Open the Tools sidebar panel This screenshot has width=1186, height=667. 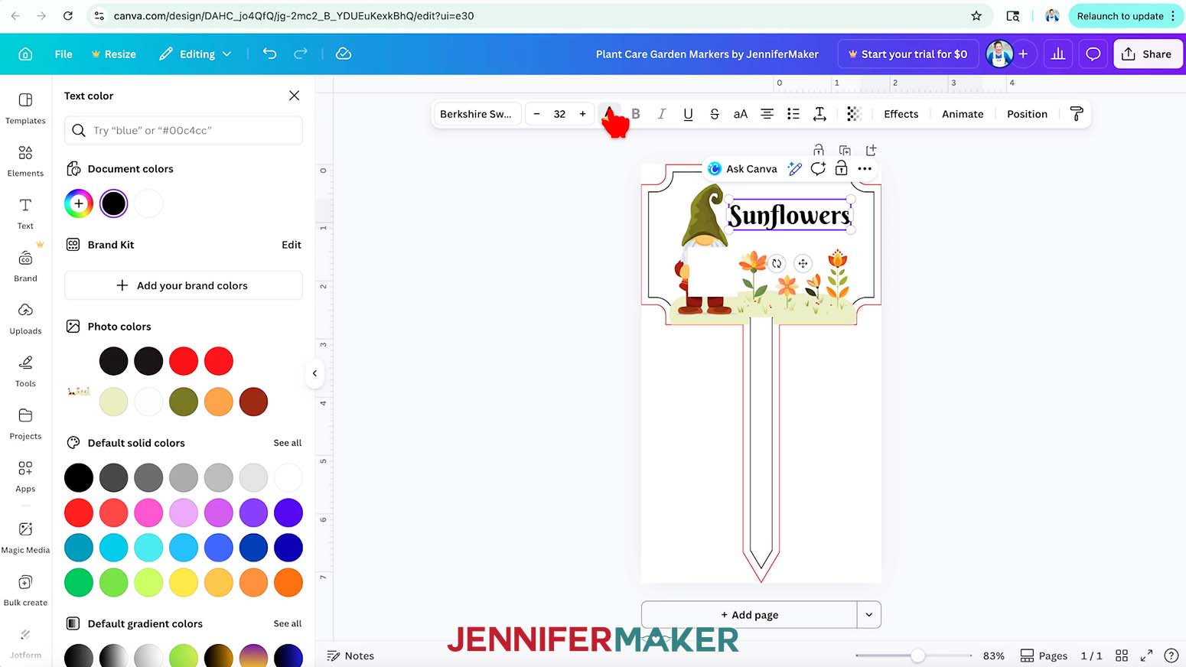(25, 372)
